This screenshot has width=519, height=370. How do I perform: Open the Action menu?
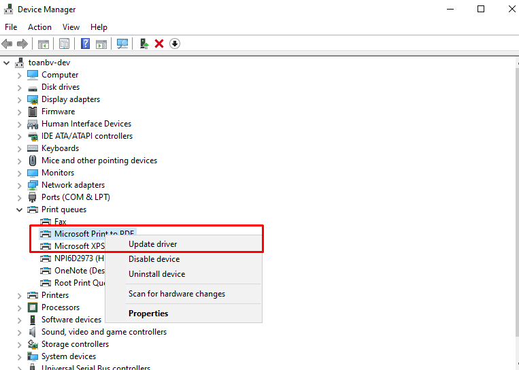pyautogui.click(x=39, y=27)
